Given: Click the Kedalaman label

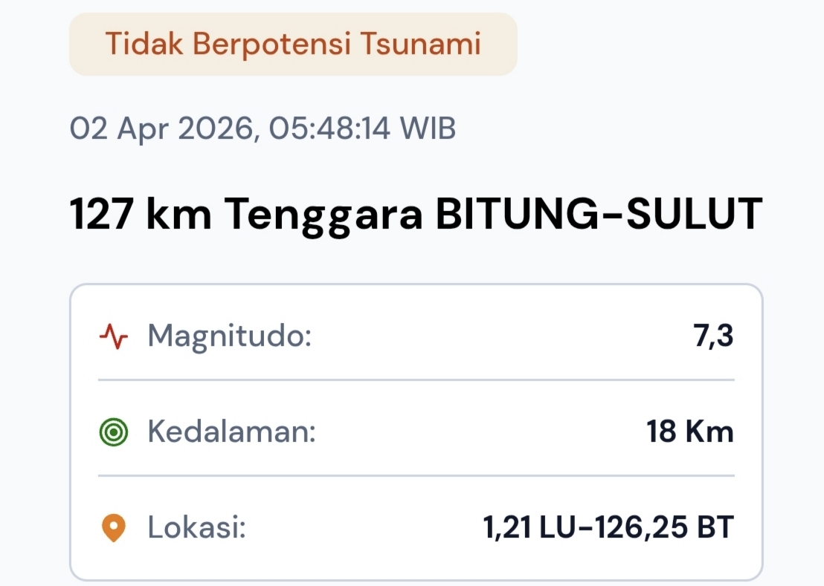Looking at the screenshot, I should coord(232,432).
